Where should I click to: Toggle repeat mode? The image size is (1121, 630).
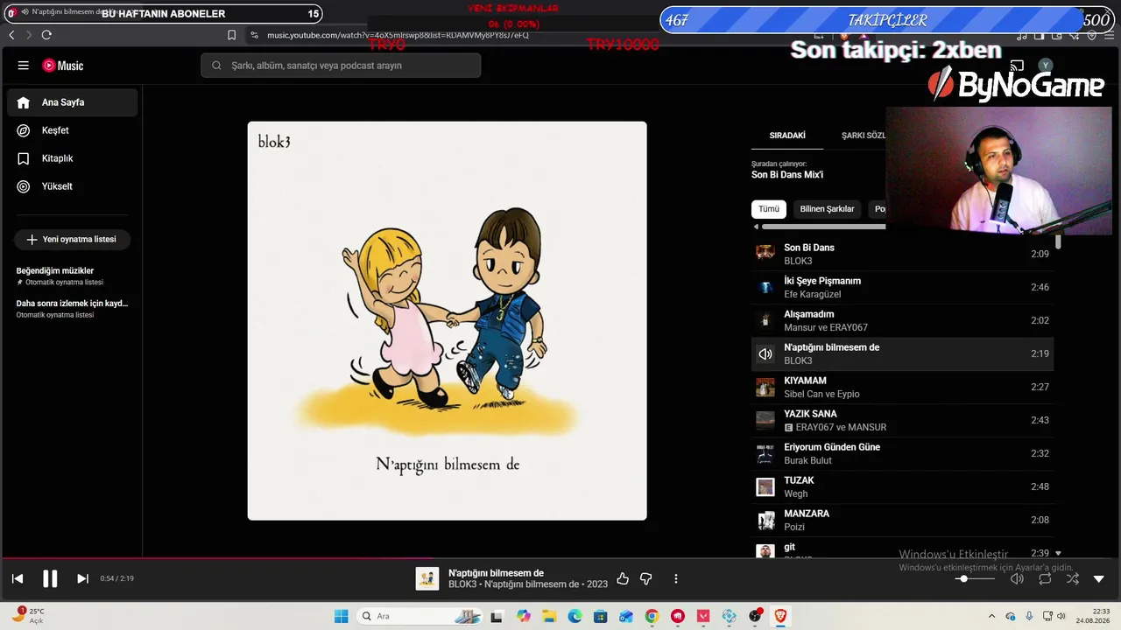(1045, 578)
